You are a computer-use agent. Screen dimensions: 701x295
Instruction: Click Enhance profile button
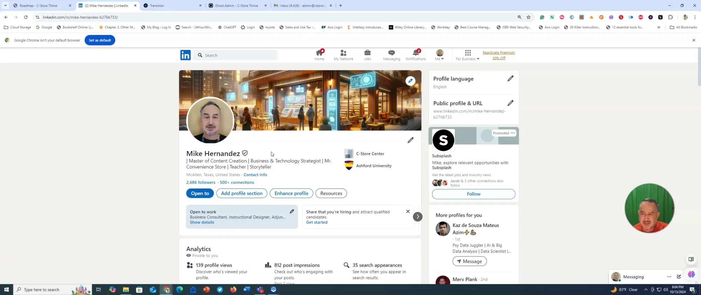pyautogui.click(x=291, y=193)
